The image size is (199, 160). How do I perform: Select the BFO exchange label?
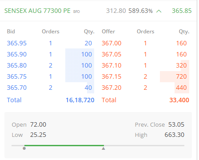pos(76,12)
